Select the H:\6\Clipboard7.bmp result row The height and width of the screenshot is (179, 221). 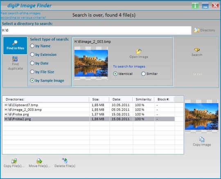pos(89,105)
